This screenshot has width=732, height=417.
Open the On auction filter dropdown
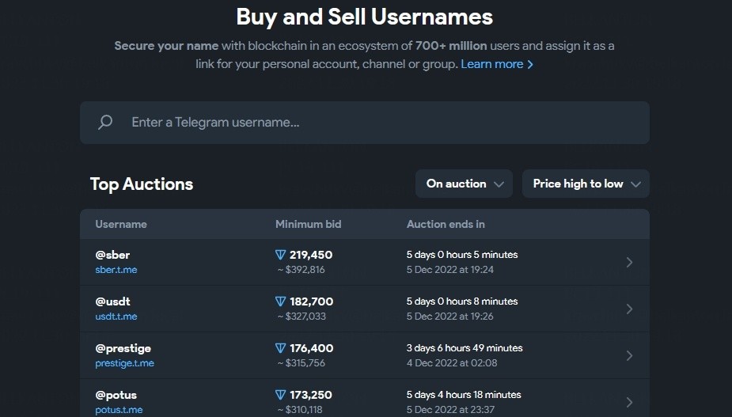point(464,184)
